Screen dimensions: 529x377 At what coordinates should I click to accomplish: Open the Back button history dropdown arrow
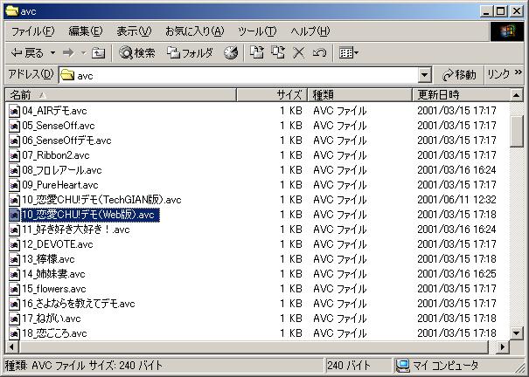(51, 53)
